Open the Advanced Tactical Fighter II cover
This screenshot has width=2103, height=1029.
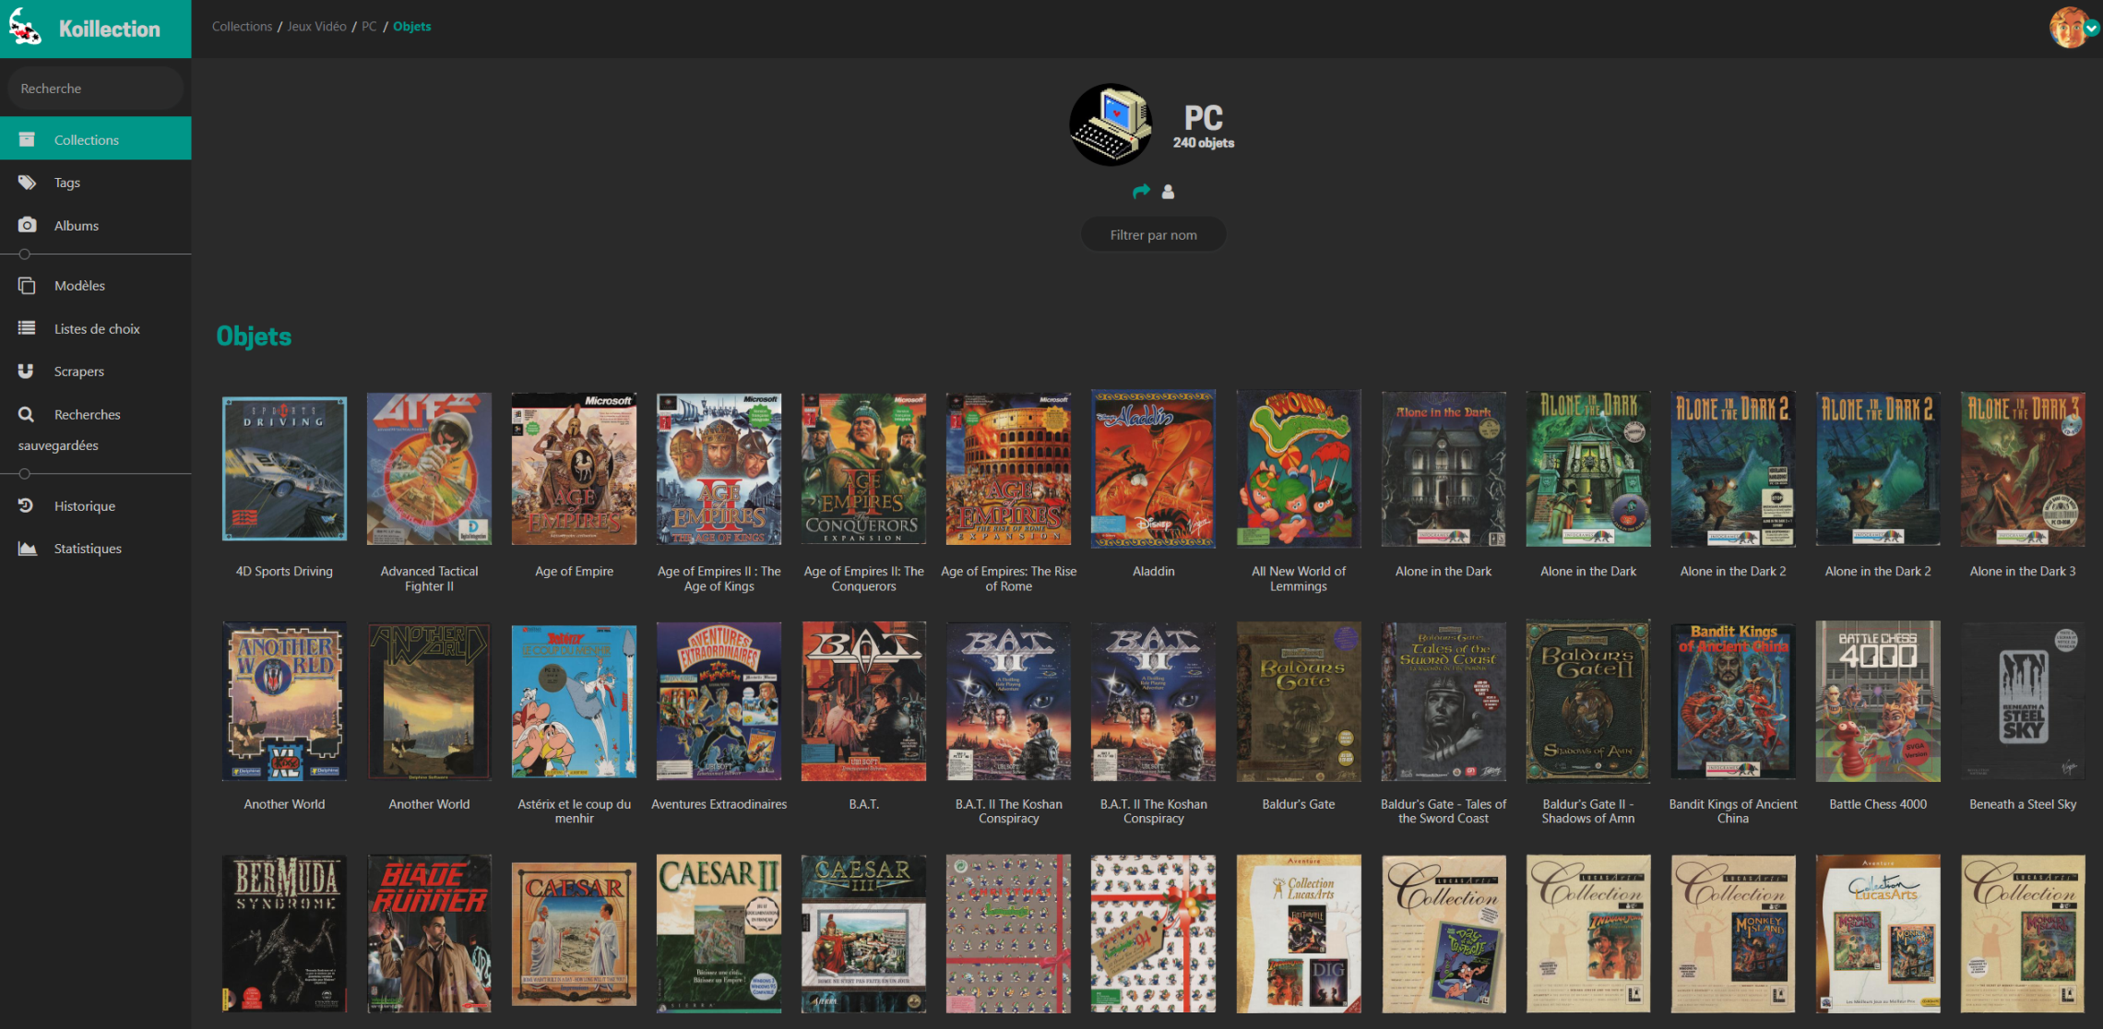pos(429,468)
